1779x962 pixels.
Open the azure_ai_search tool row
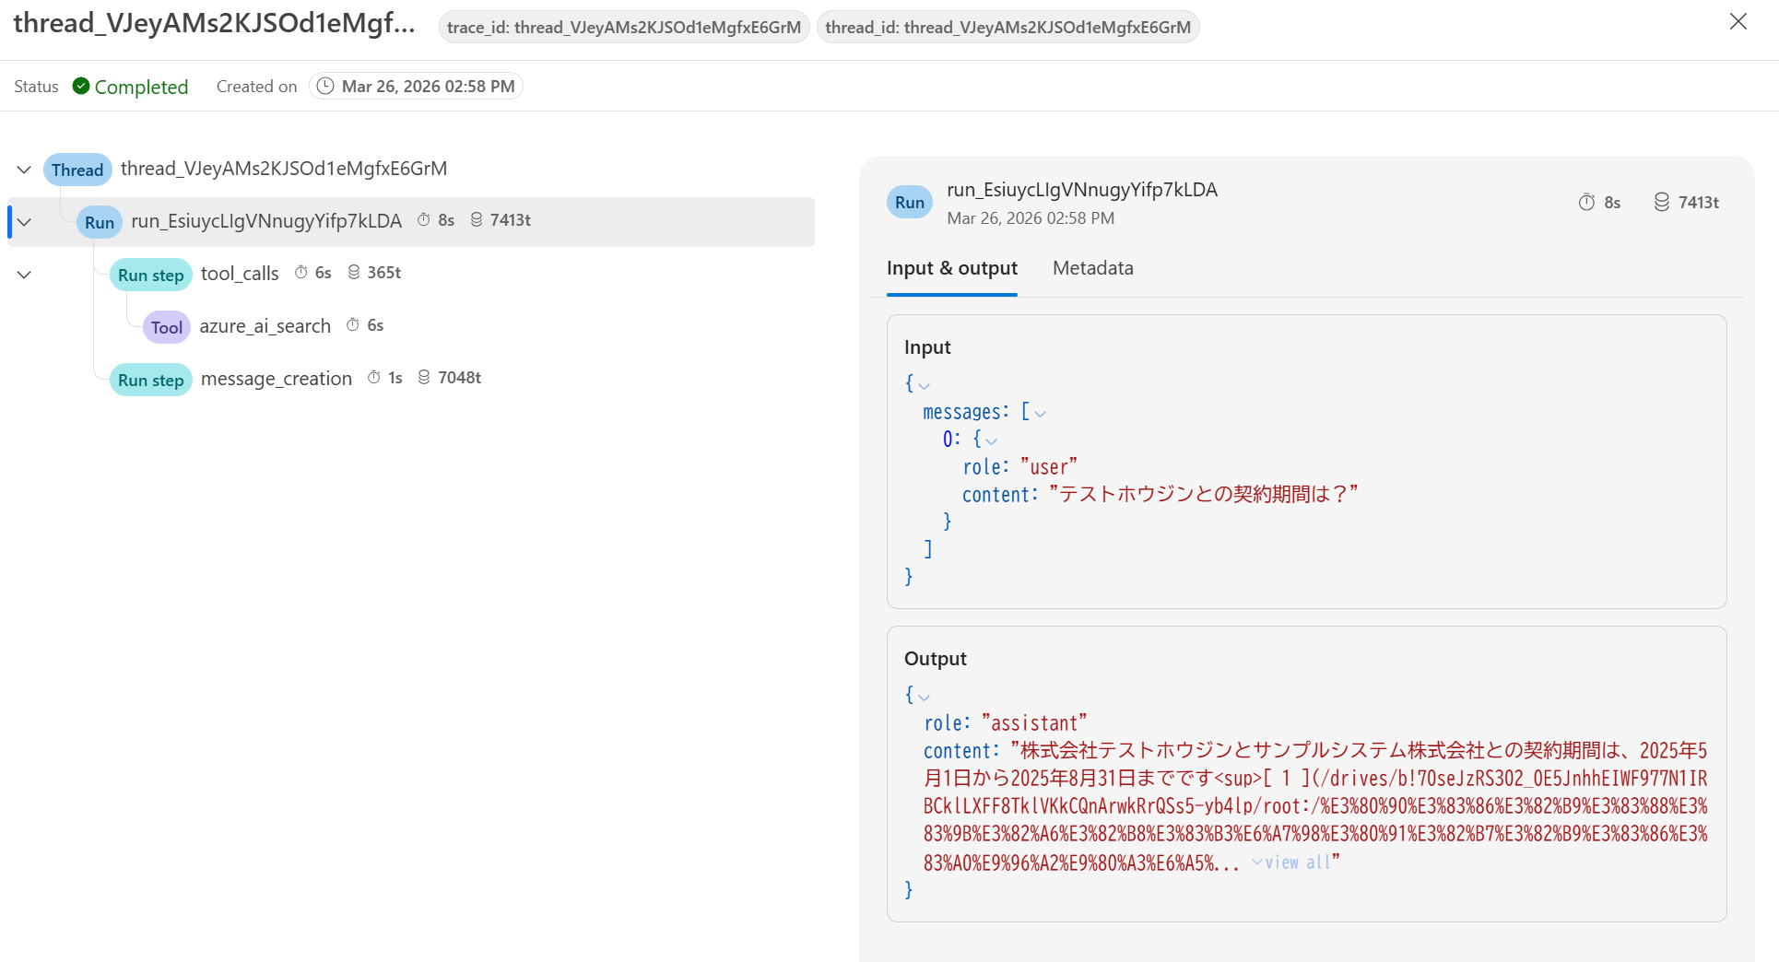click(x=265, y=326)
